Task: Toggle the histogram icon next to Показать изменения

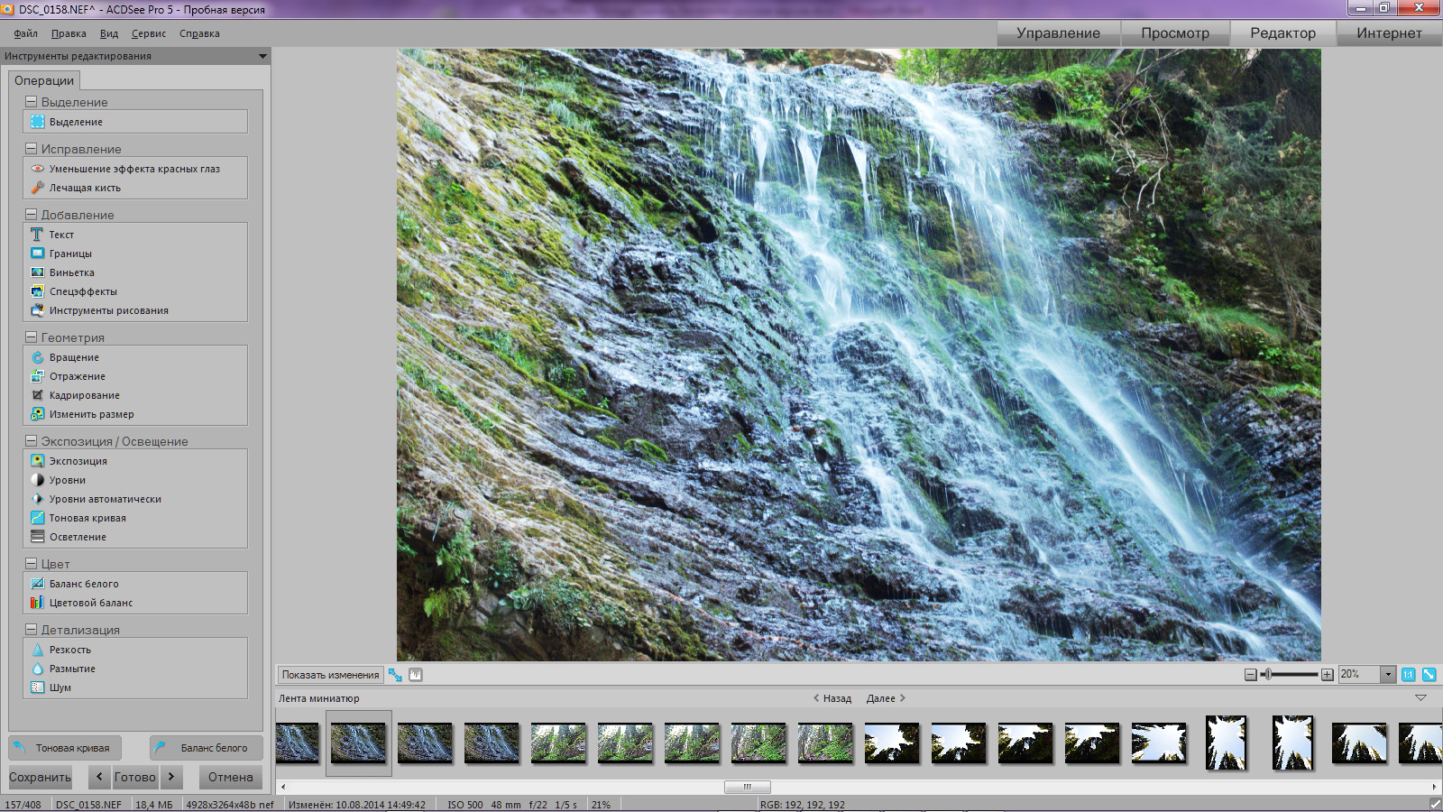Action: 416,675
